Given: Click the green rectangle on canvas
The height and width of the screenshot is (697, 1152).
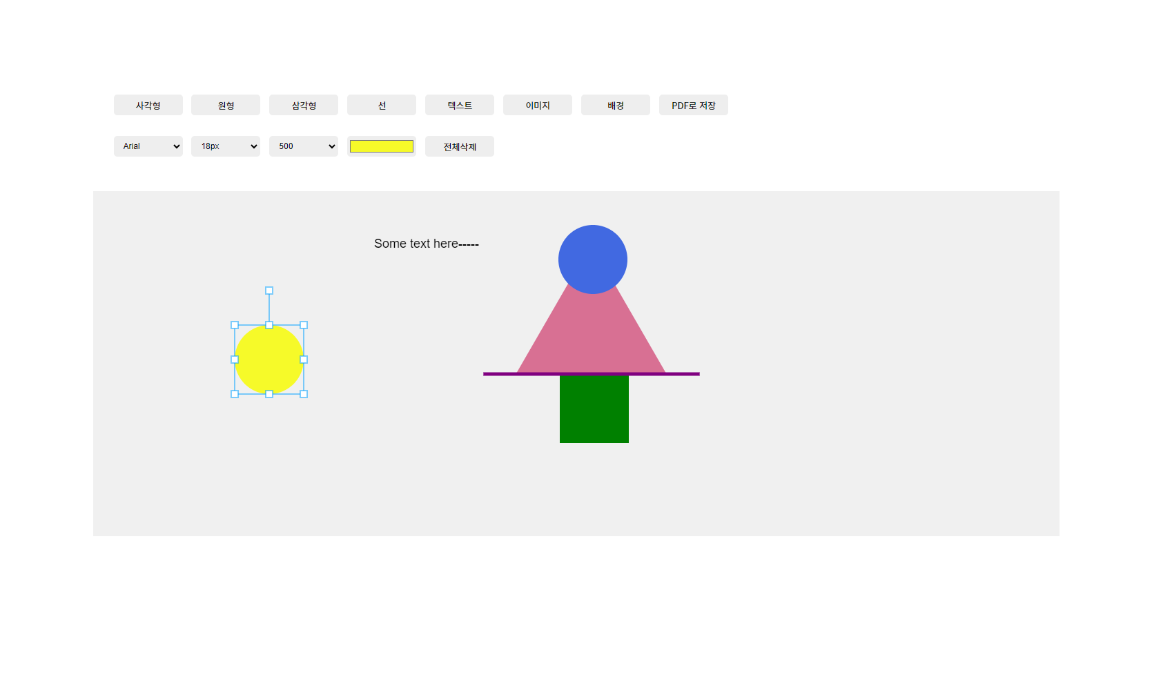Looking at the screenshot, I should (x=594, y=411).
